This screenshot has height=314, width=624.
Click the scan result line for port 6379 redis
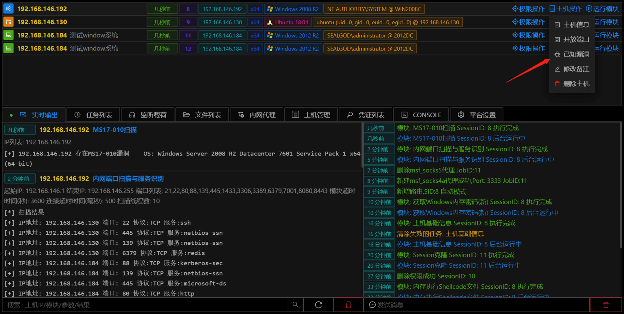click(105, 253)
